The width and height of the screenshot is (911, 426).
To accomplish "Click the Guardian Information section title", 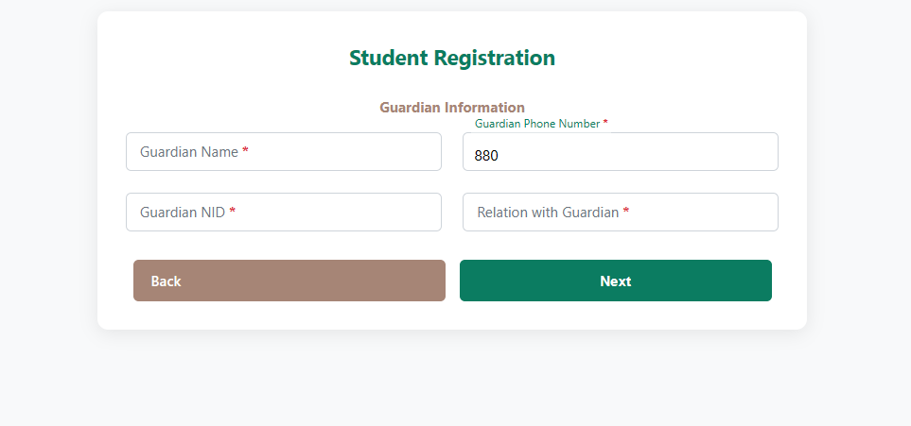I will 452,108.
